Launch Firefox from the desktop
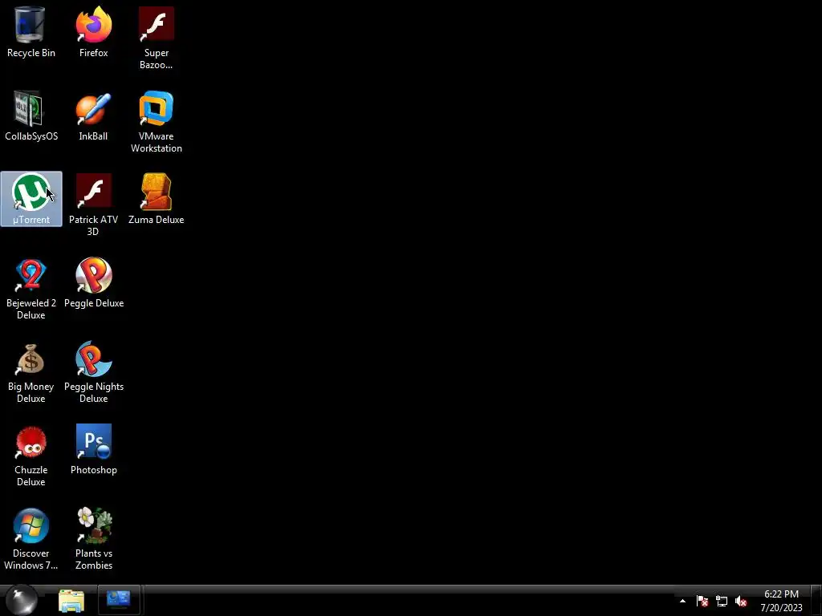822x616 pixels. click(93, 32)
